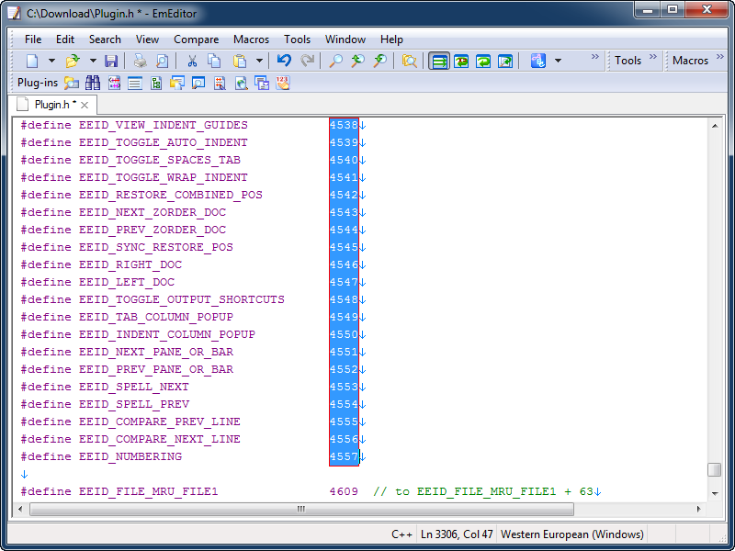Viewport: 735px width, 551px height.
Task: Click the Print icon
Action: point(141,61)
